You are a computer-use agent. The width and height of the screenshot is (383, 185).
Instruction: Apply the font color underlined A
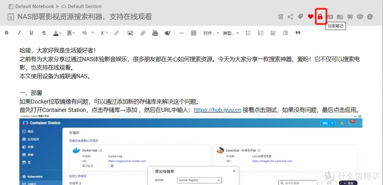coord(56,33)
